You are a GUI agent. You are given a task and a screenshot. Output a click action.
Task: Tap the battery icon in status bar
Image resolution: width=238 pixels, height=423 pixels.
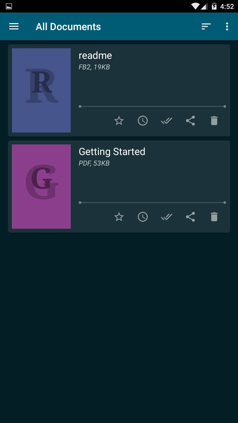tap(214, 6)
